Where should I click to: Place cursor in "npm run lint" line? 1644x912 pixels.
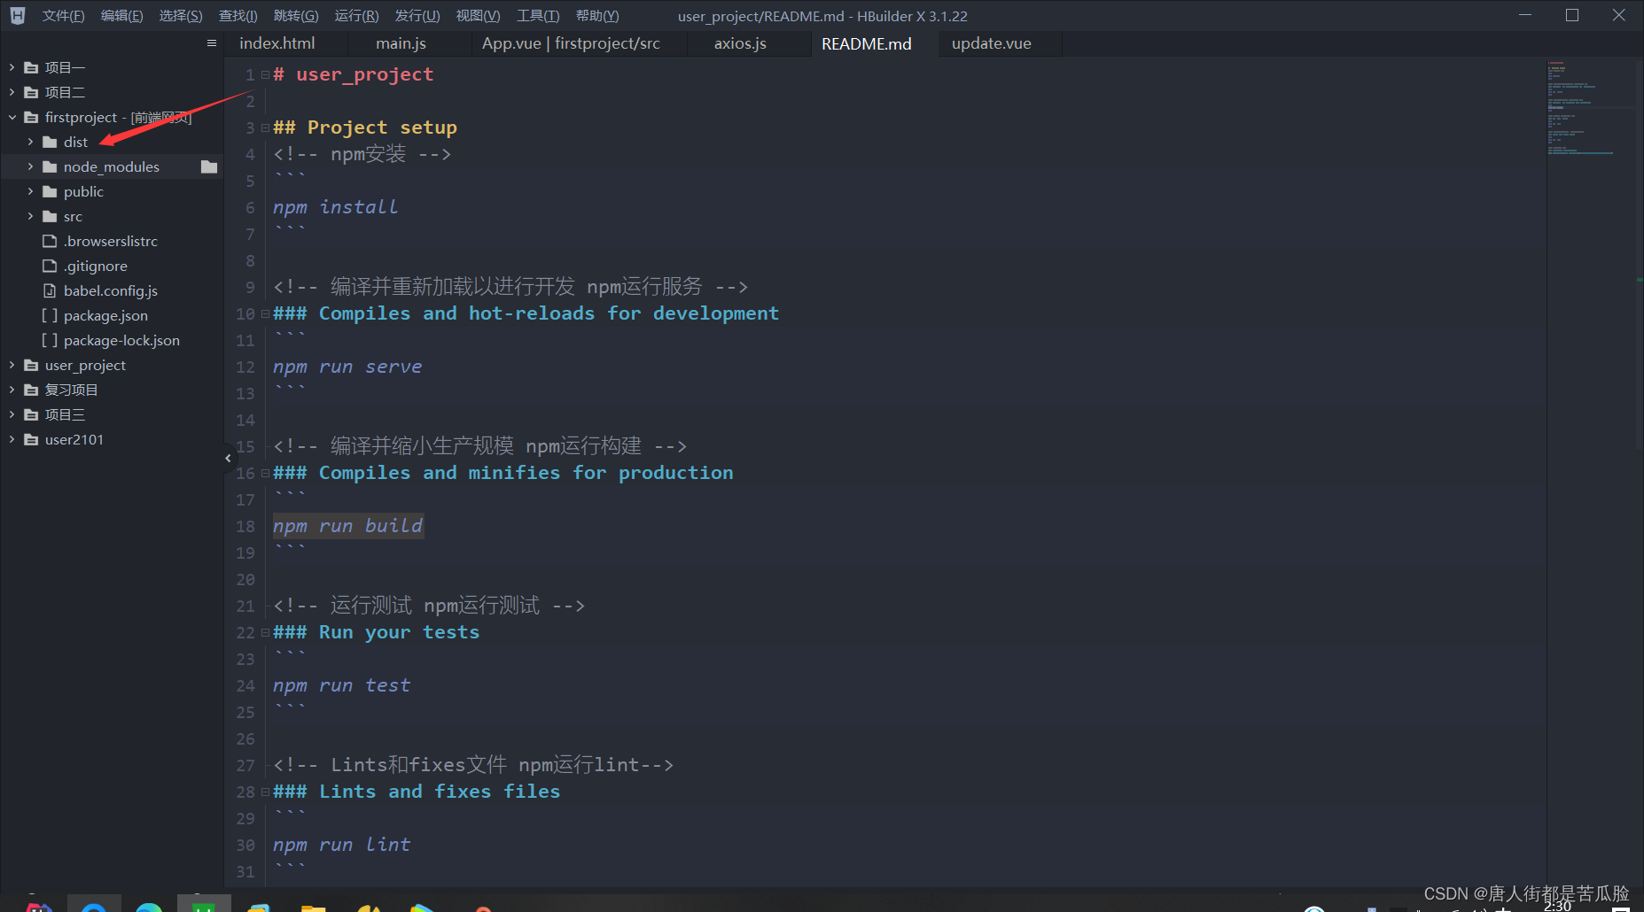click(x=341, y=845)
